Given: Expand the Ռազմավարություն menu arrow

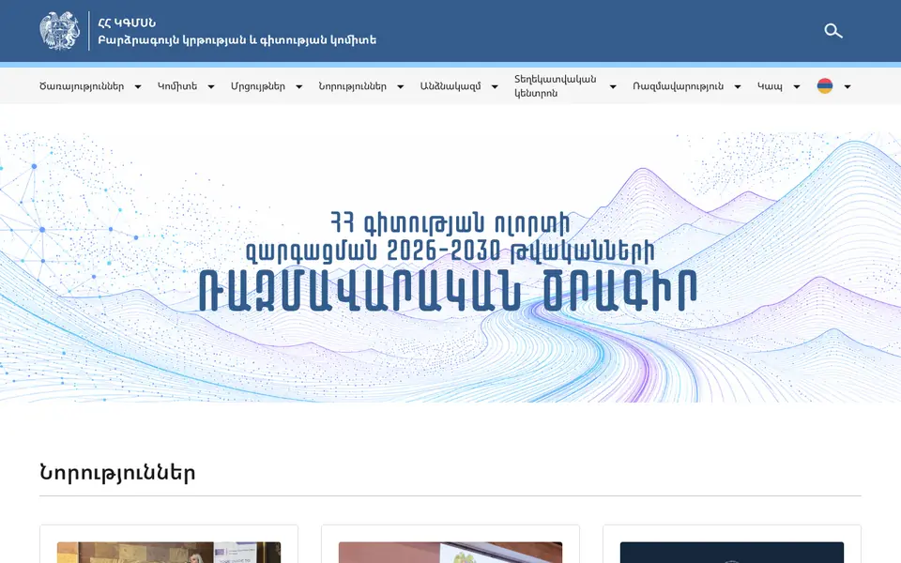Looking at the screenshot, I should [738, 86].
